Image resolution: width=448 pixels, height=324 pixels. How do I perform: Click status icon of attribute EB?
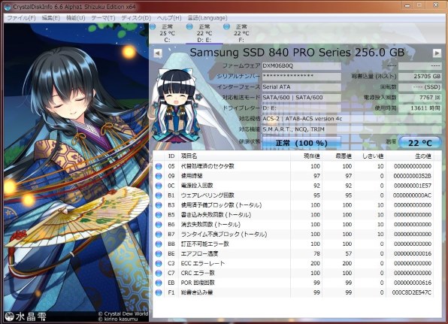[159, 283]
